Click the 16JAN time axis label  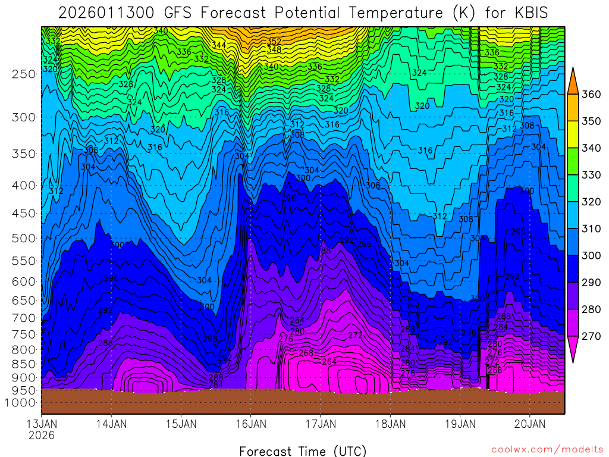click(x=251, y=424)
